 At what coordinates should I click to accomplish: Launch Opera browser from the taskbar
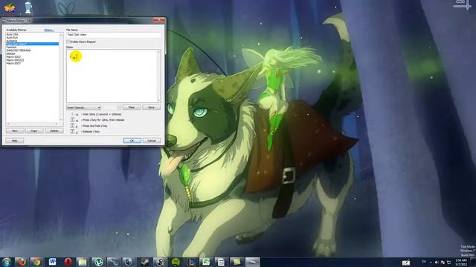68,262
